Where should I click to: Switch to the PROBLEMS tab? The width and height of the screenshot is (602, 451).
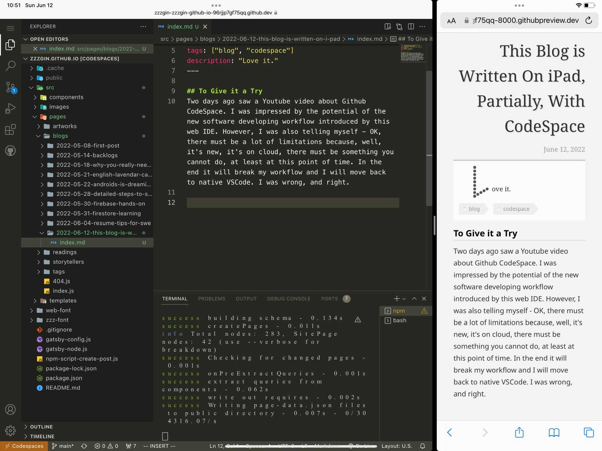(x=212, y=299)
